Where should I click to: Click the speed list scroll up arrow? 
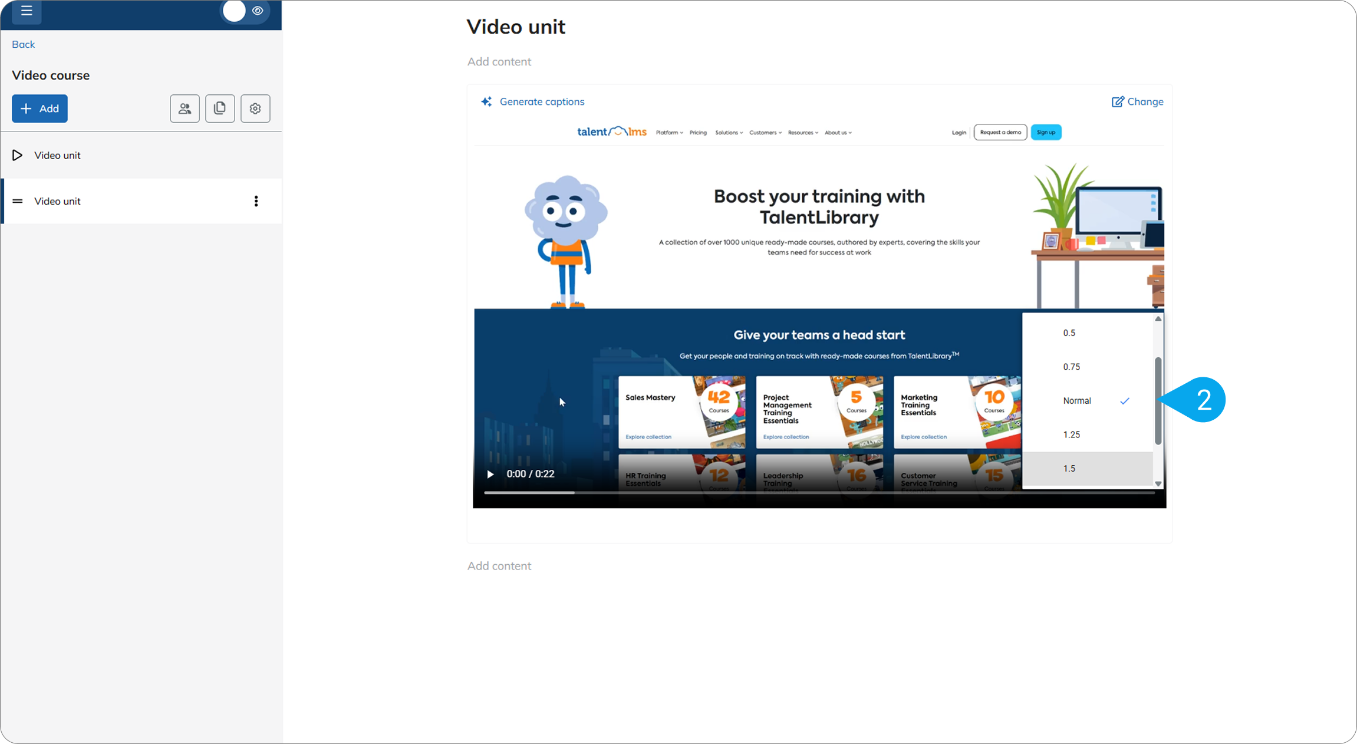1158,319
